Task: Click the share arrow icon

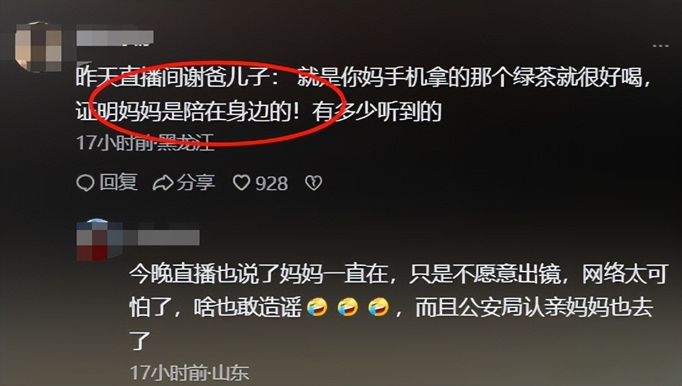Action: click(163, 183)
